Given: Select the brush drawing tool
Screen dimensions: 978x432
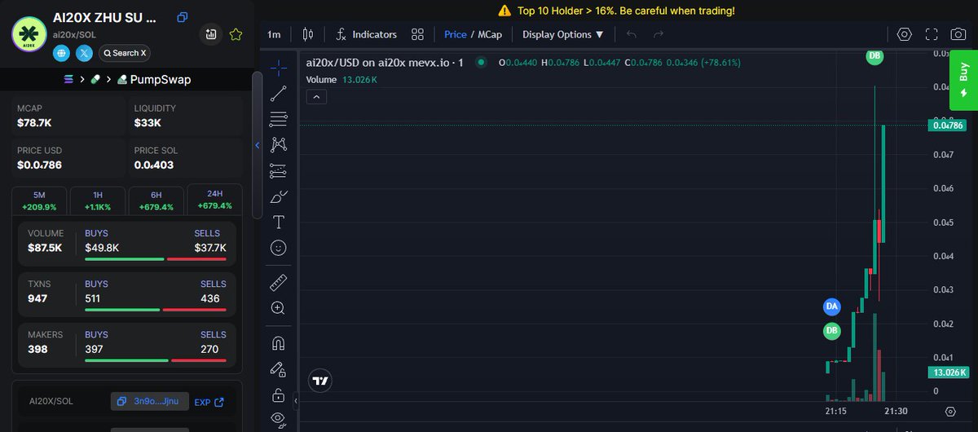Looking at the screenshot, I should click(279, 196).
